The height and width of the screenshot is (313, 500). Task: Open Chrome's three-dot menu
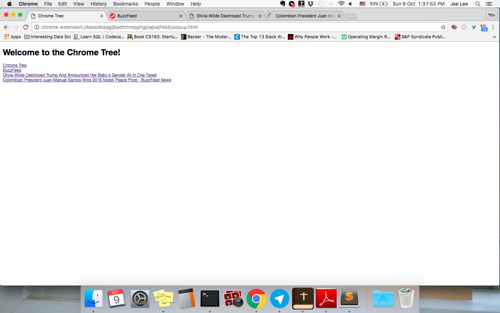pyautogui.click(x=493, y=27)
